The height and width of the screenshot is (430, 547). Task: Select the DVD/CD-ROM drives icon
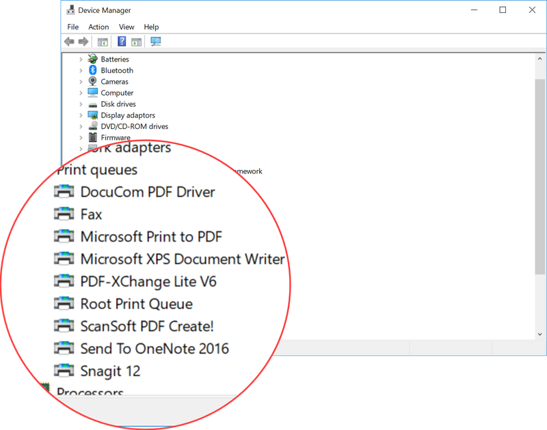(x=93, y=126)
